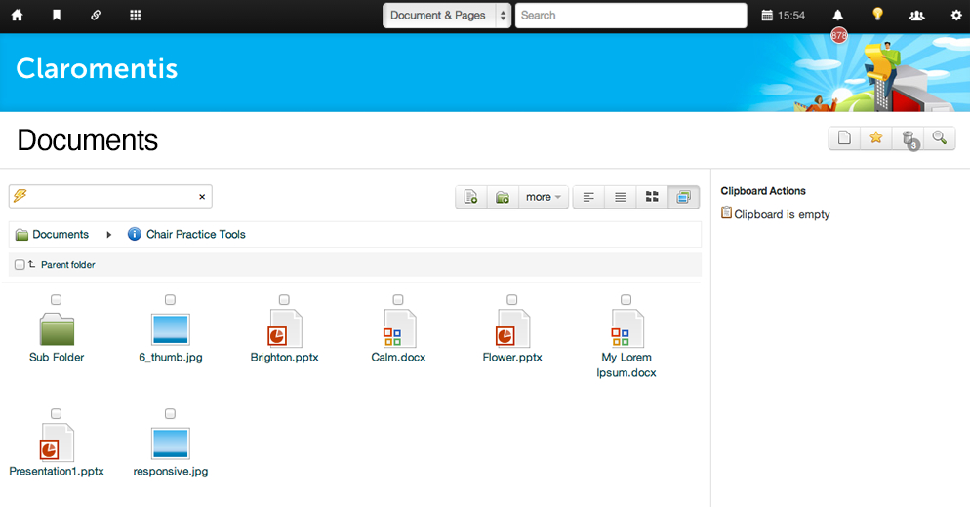The image size is (970, 532).
Task: Open the My Lorem Ipsum.docx file icon
Action: tap(626, 328)
